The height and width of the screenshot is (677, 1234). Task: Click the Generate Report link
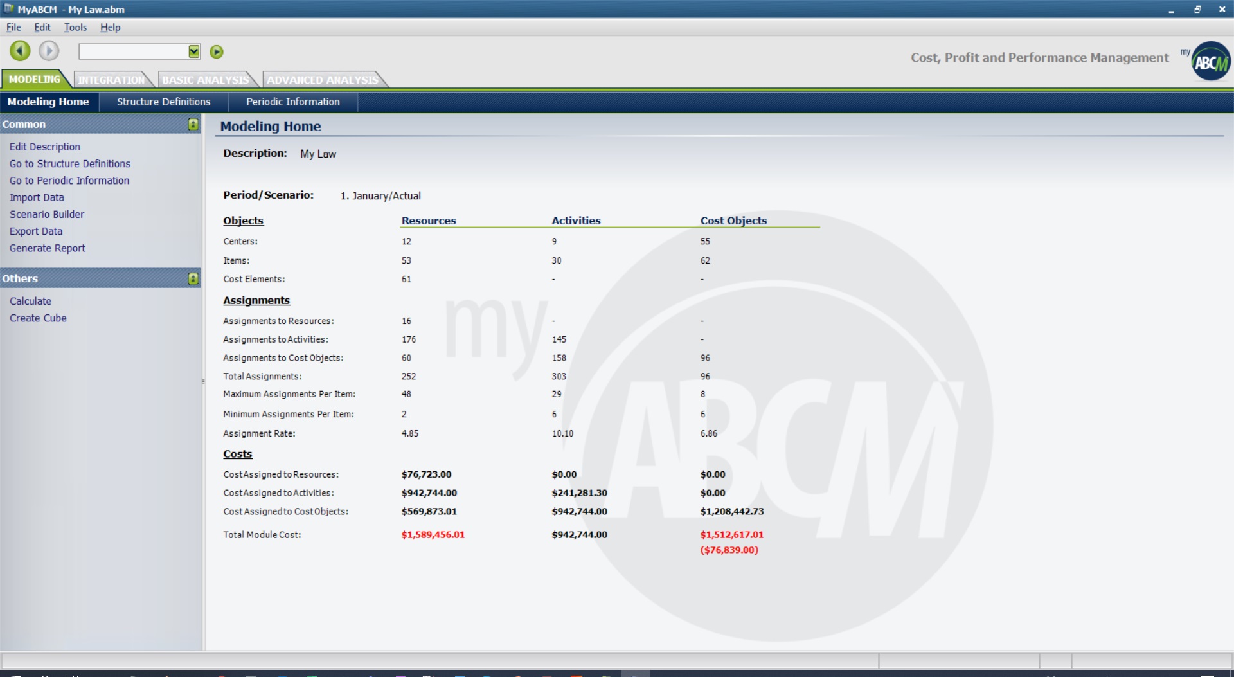[x=48, y=248]
